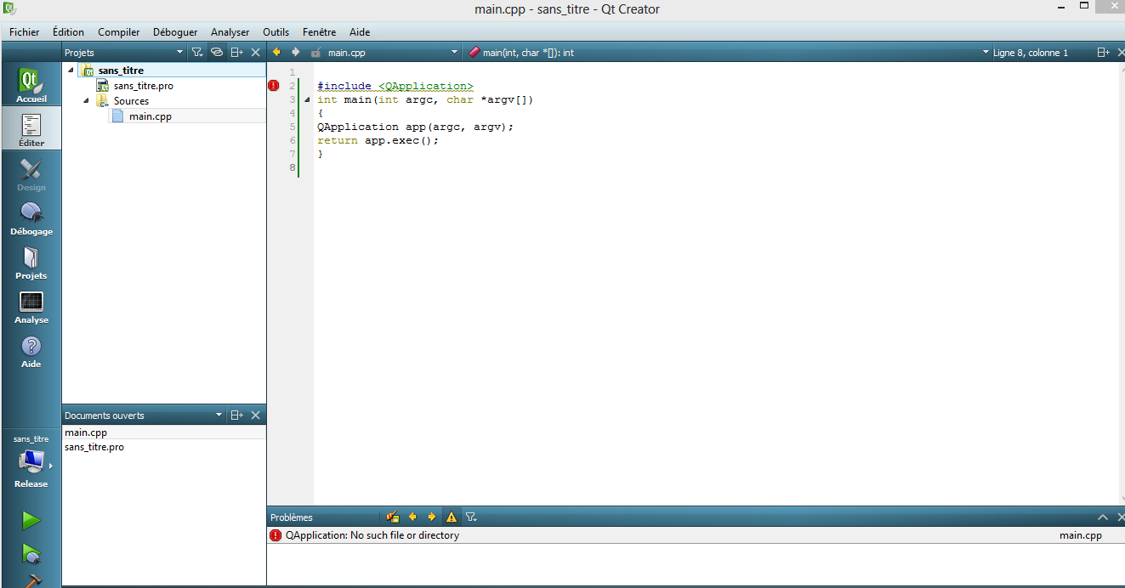This screenshot has width=1125, height=588.
Task: Open the Outils menu
Action: pos(276,32)
